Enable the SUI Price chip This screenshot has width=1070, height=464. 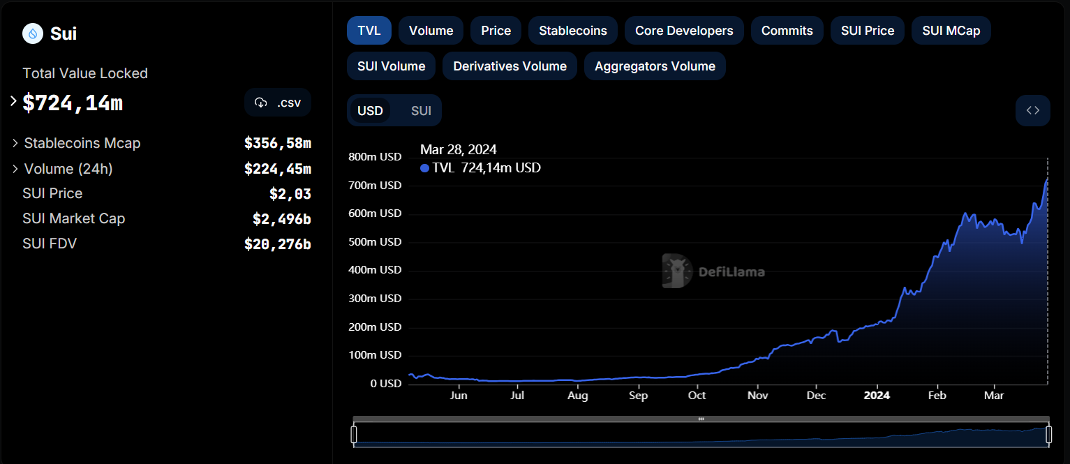click(x=868, y=31)
